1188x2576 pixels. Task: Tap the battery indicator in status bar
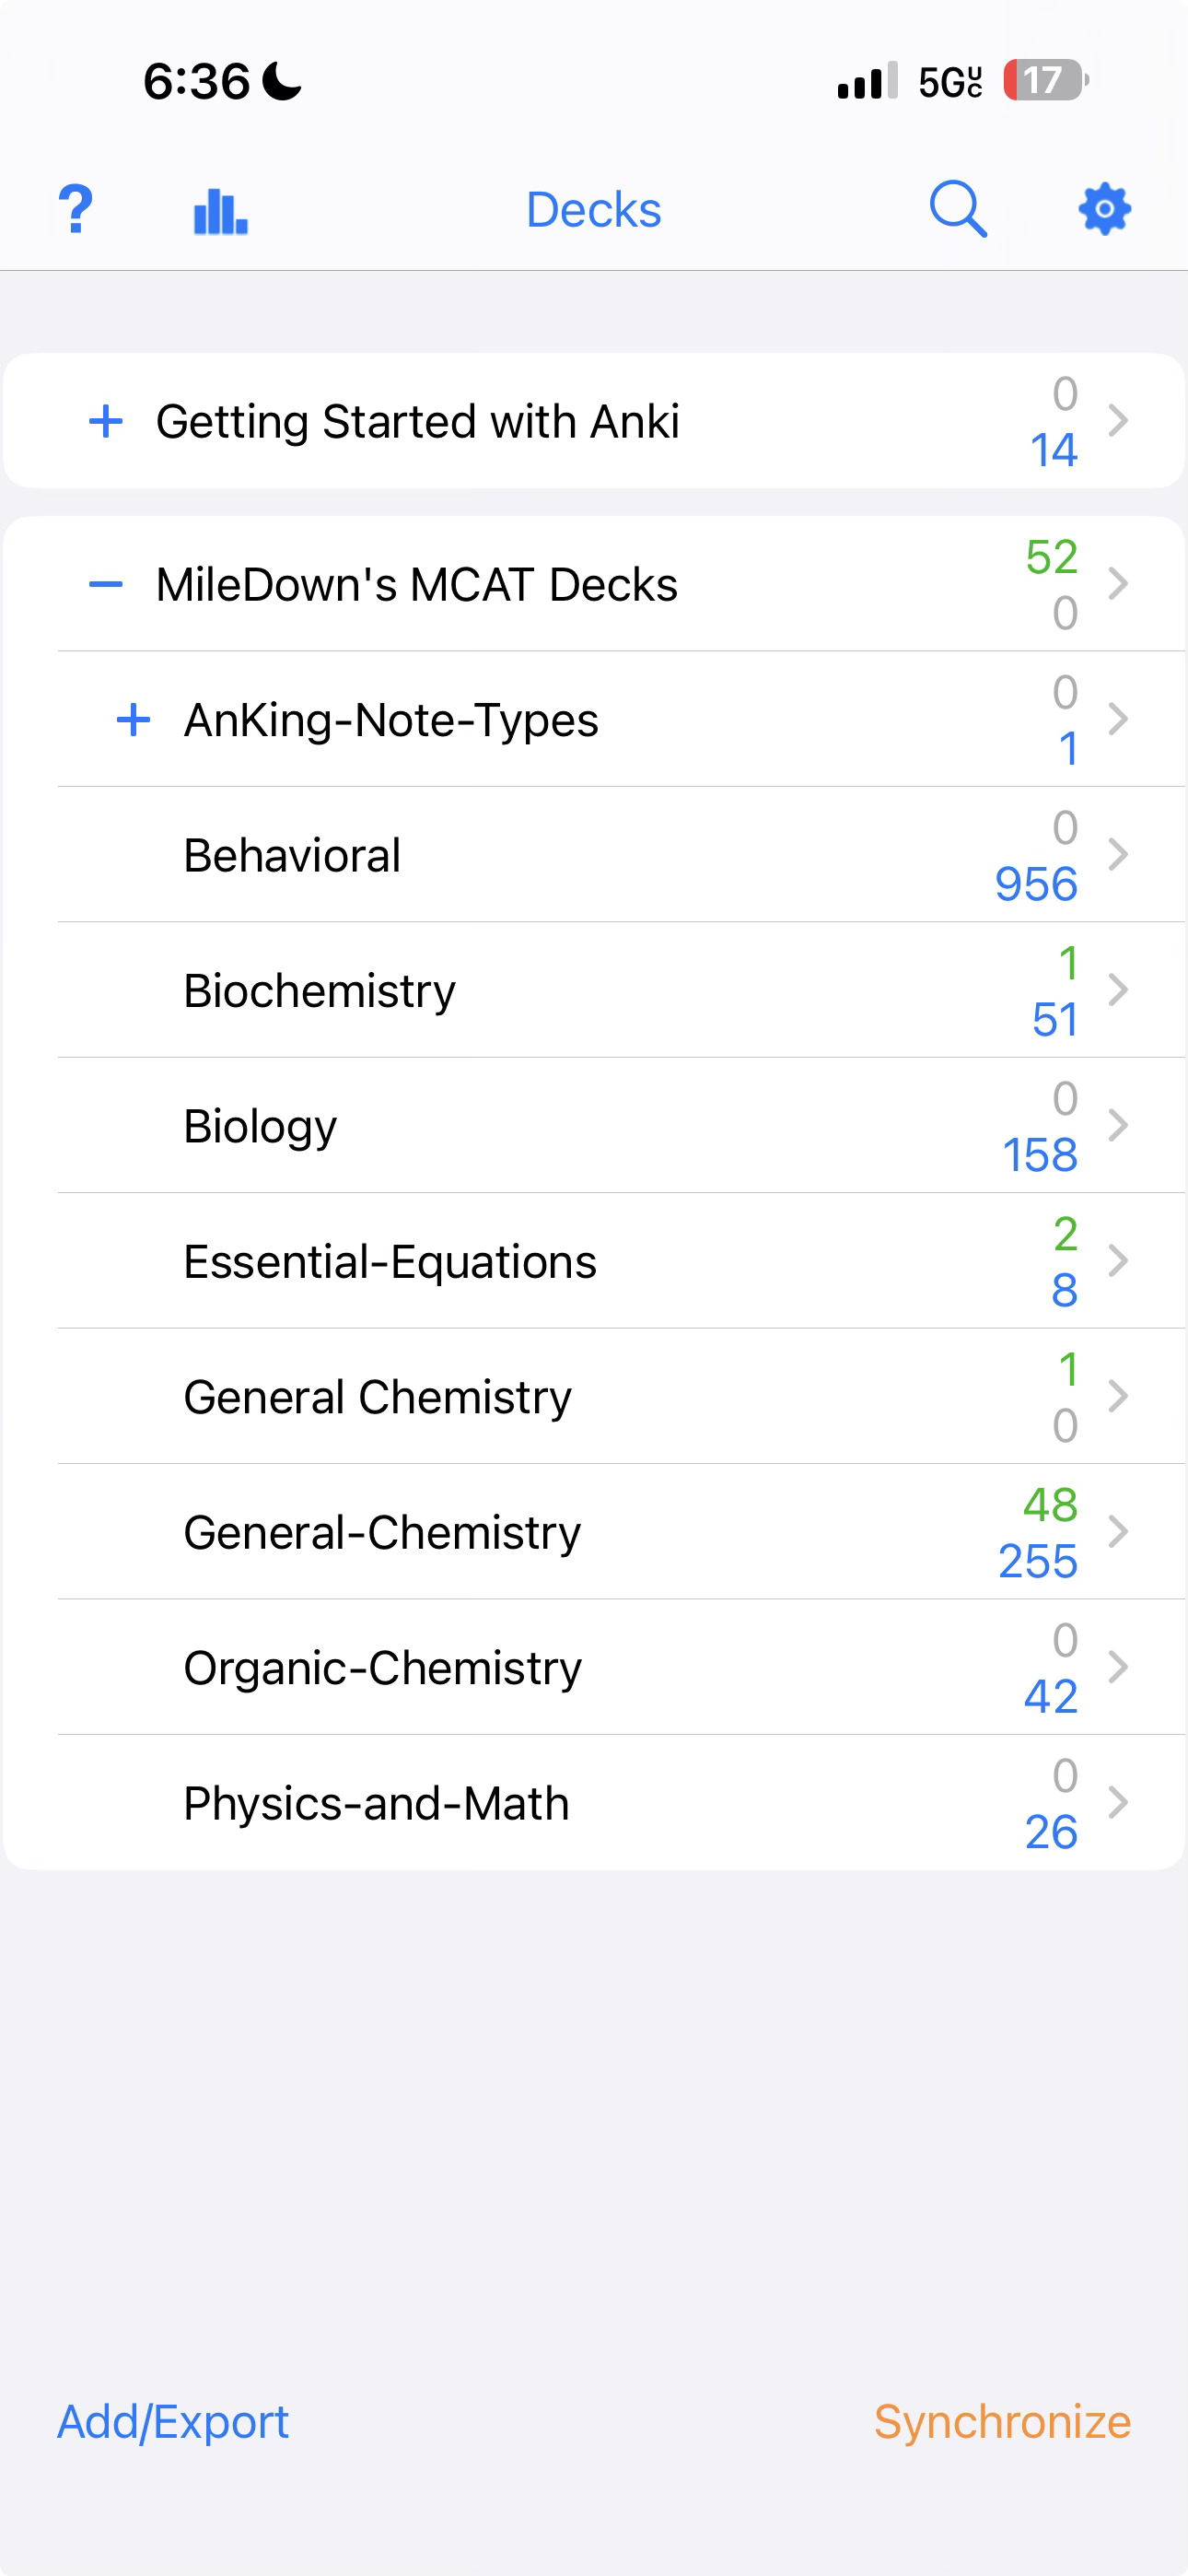coord(1045,80)
